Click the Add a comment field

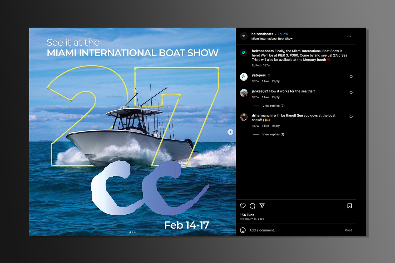pos(295,230)
